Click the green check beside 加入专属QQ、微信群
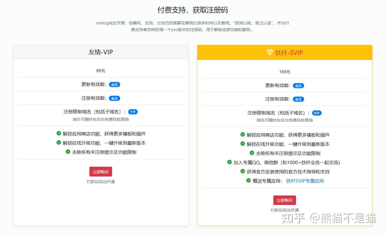 pos(229,162)
